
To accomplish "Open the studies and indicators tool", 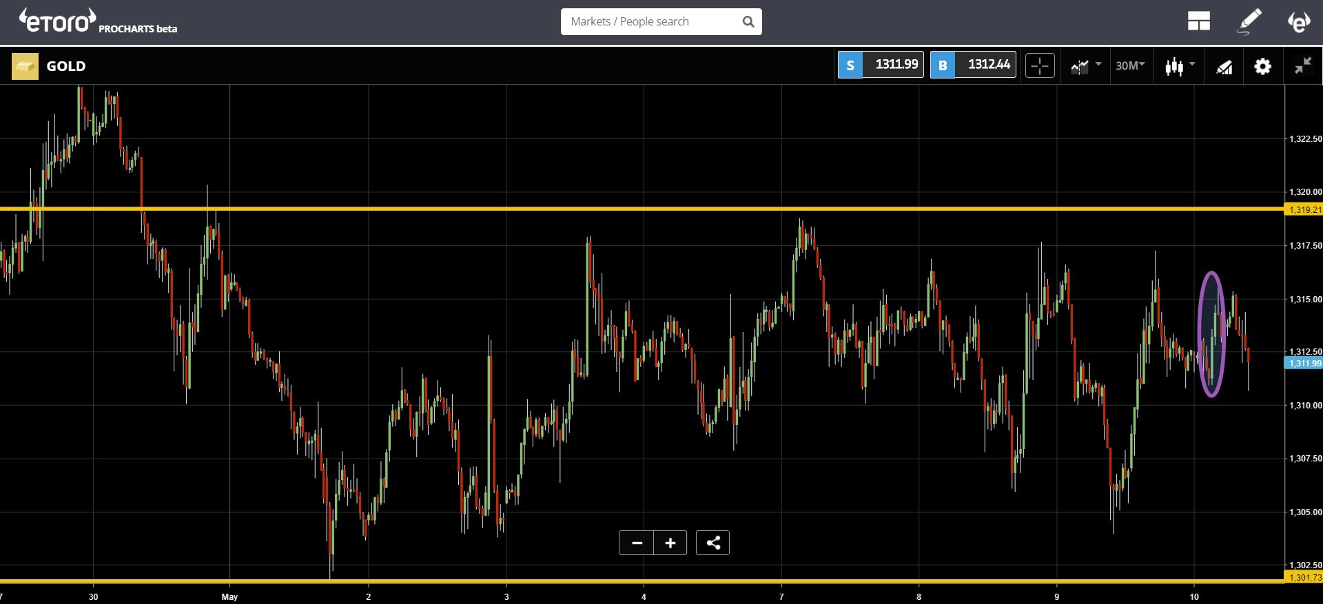I will 1224,67.
